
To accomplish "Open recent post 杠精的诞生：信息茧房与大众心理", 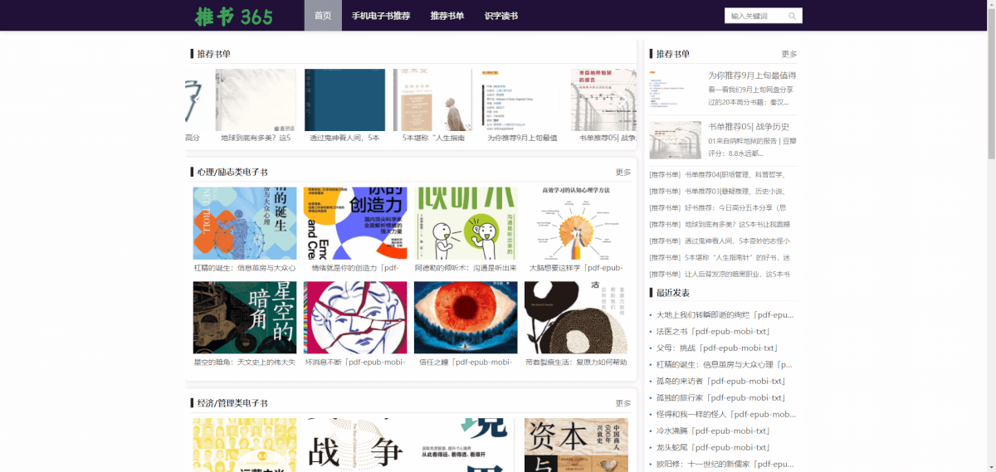I will coord(724,364).
